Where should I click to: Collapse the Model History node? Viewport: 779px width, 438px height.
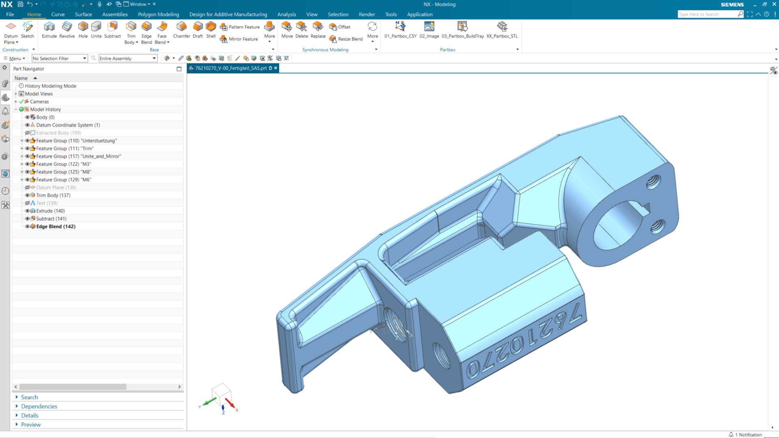tap(16, 110)
